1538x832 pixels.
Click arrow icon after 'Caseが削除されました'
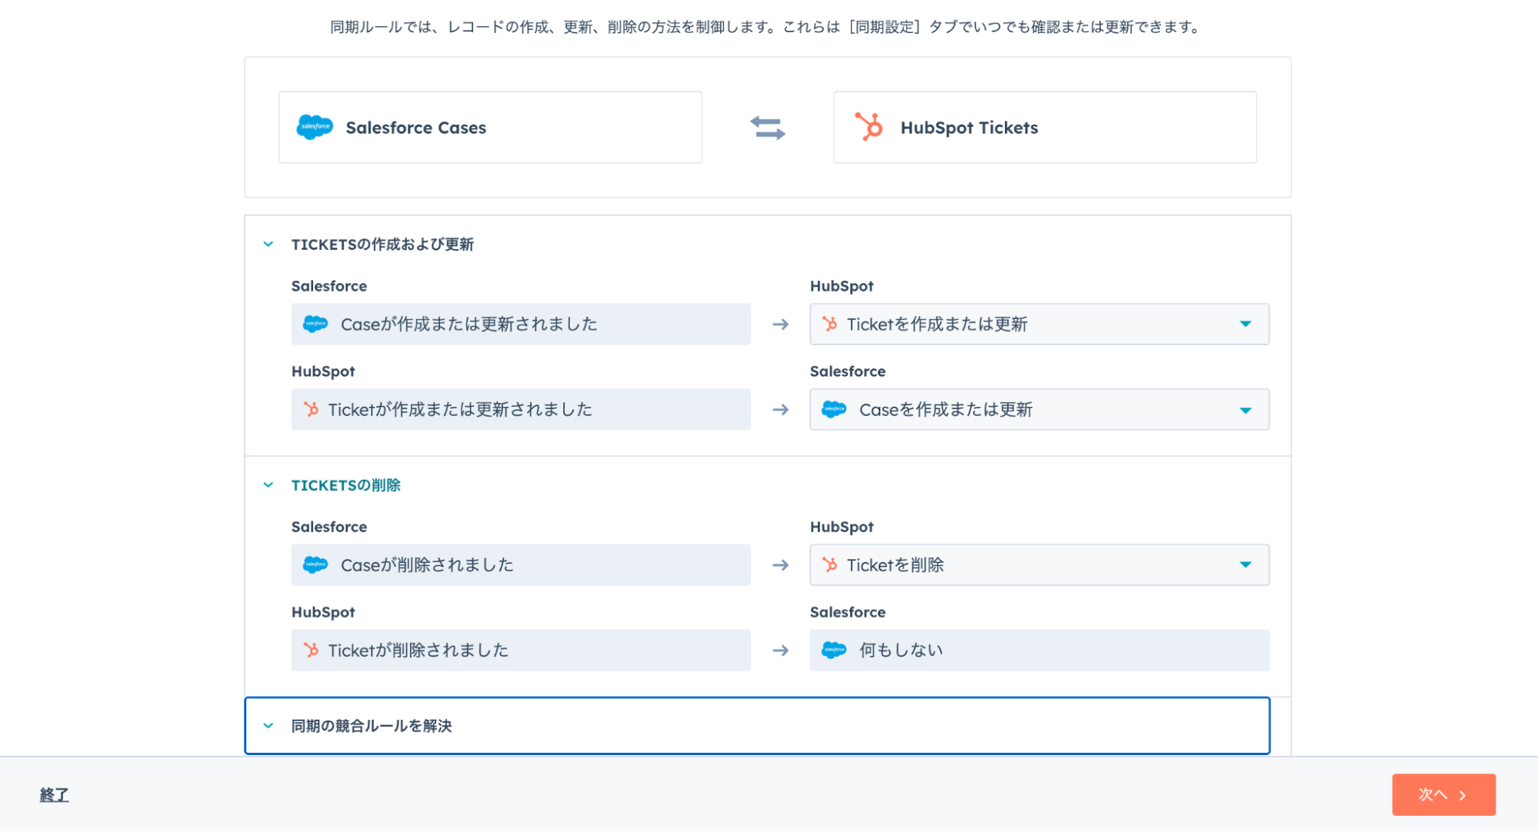780,565
